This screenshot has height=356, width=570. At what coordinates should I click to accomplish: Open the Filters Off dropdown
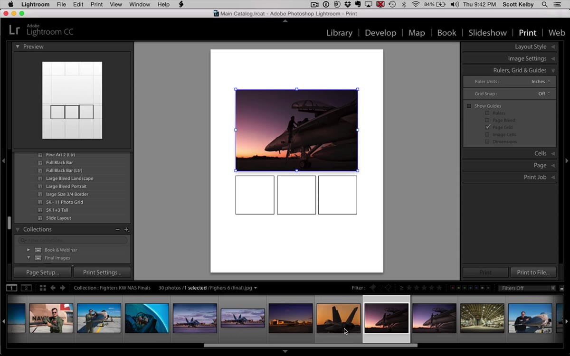[526, 288]
